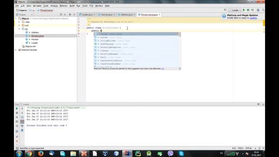This screenshot has width=279, height=157.
Task: Select Address class in project tree
Action: 35,32
